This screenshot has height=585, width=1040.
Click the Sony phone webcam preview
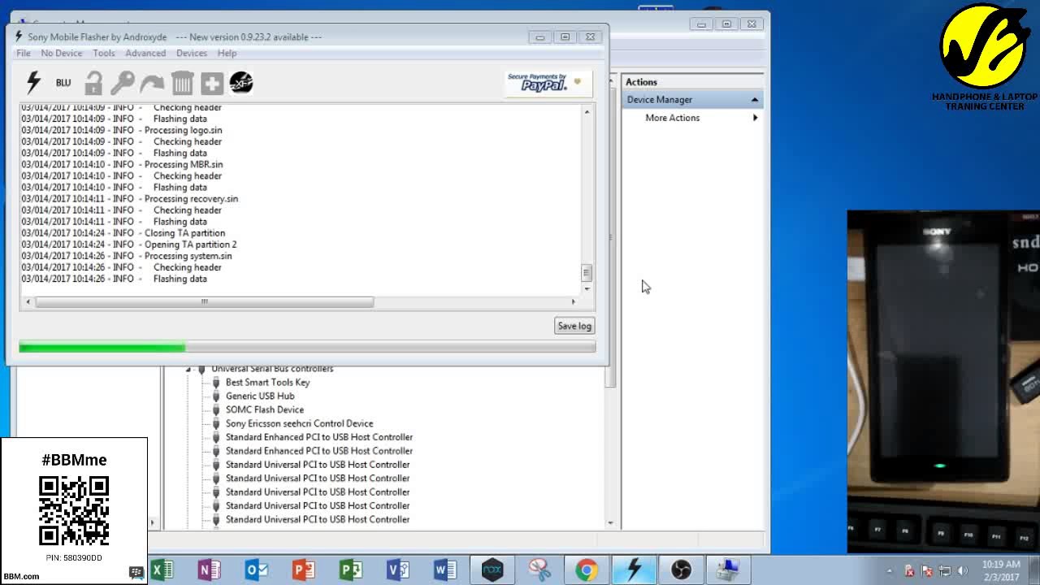[943, 382]
